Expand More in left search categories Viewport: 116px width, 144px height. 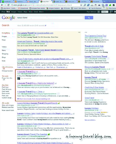pyautogui.click(x=4, y=61)
